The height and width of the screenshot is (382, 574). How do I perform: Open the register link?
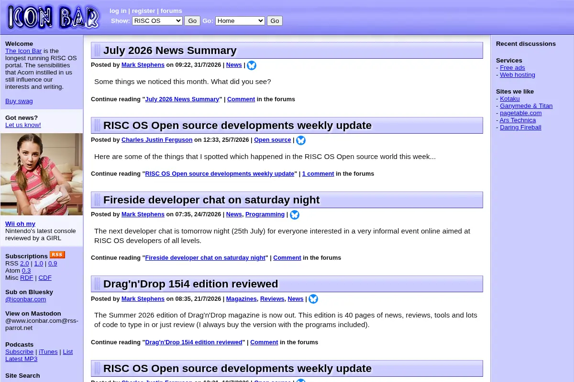click(x=143, y=11)
